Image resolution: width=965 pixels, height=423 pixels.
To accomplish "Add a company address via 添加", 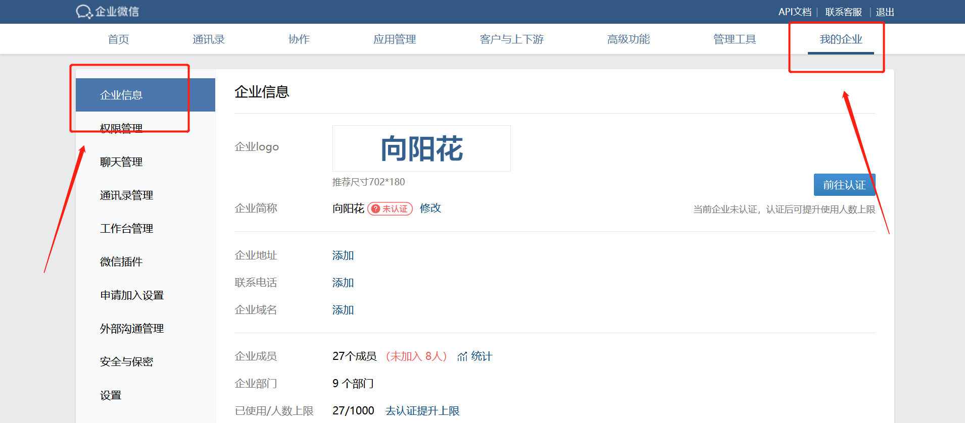I will [x=343, y=255].
